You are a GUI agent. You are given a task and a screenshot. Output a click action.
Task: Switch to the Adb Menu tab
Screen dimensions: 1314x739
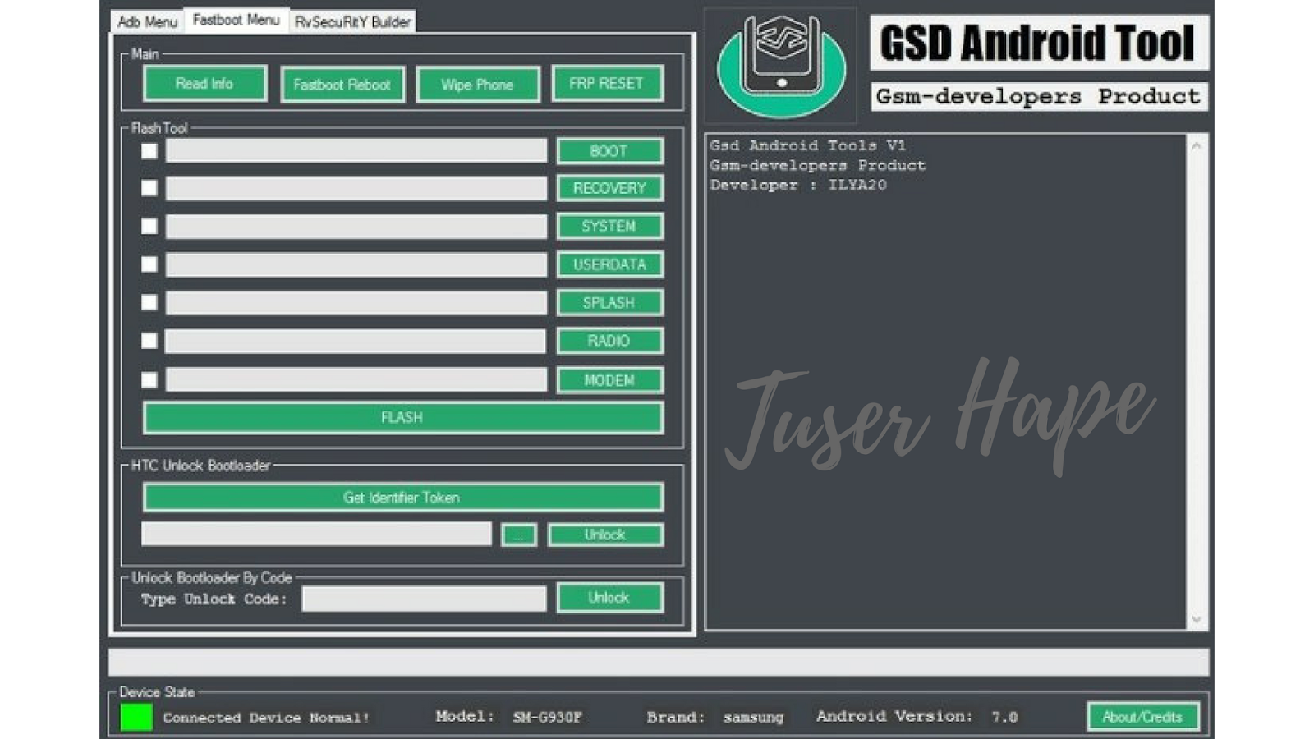coord(149,21)
